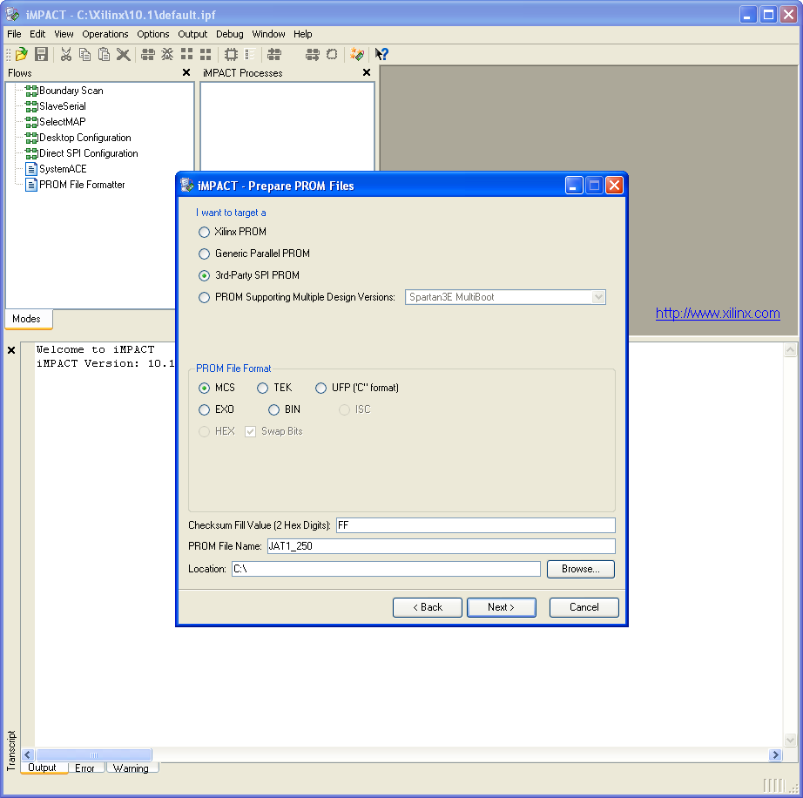Open the Help menu
The width and height of the screenshot is (803, 798).
303,34
